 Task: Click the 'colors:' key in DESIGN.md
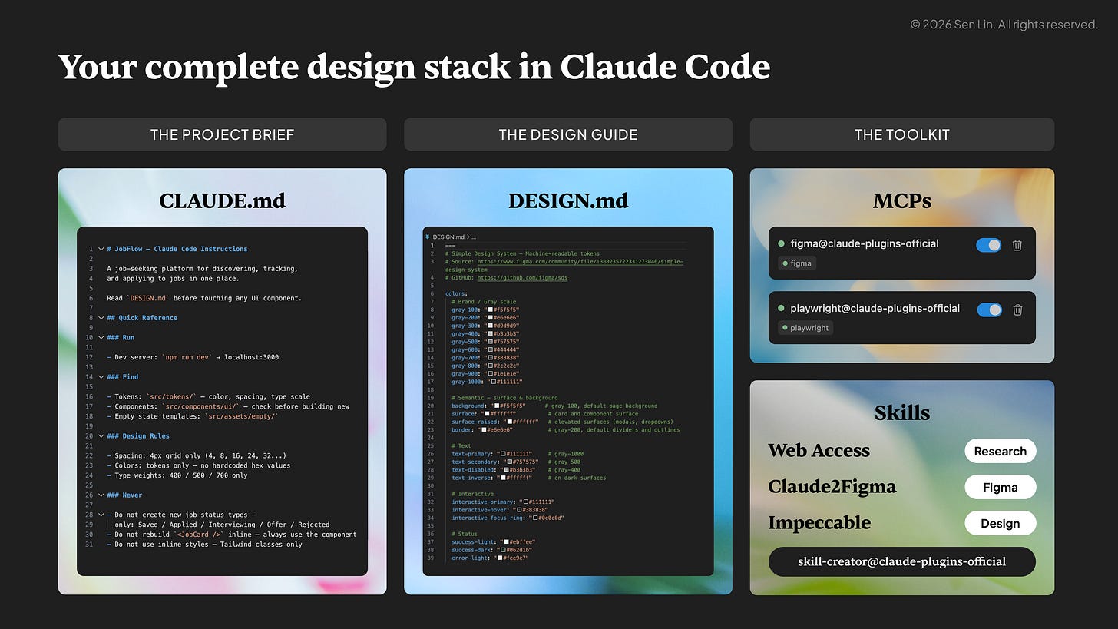coord(456,293)
